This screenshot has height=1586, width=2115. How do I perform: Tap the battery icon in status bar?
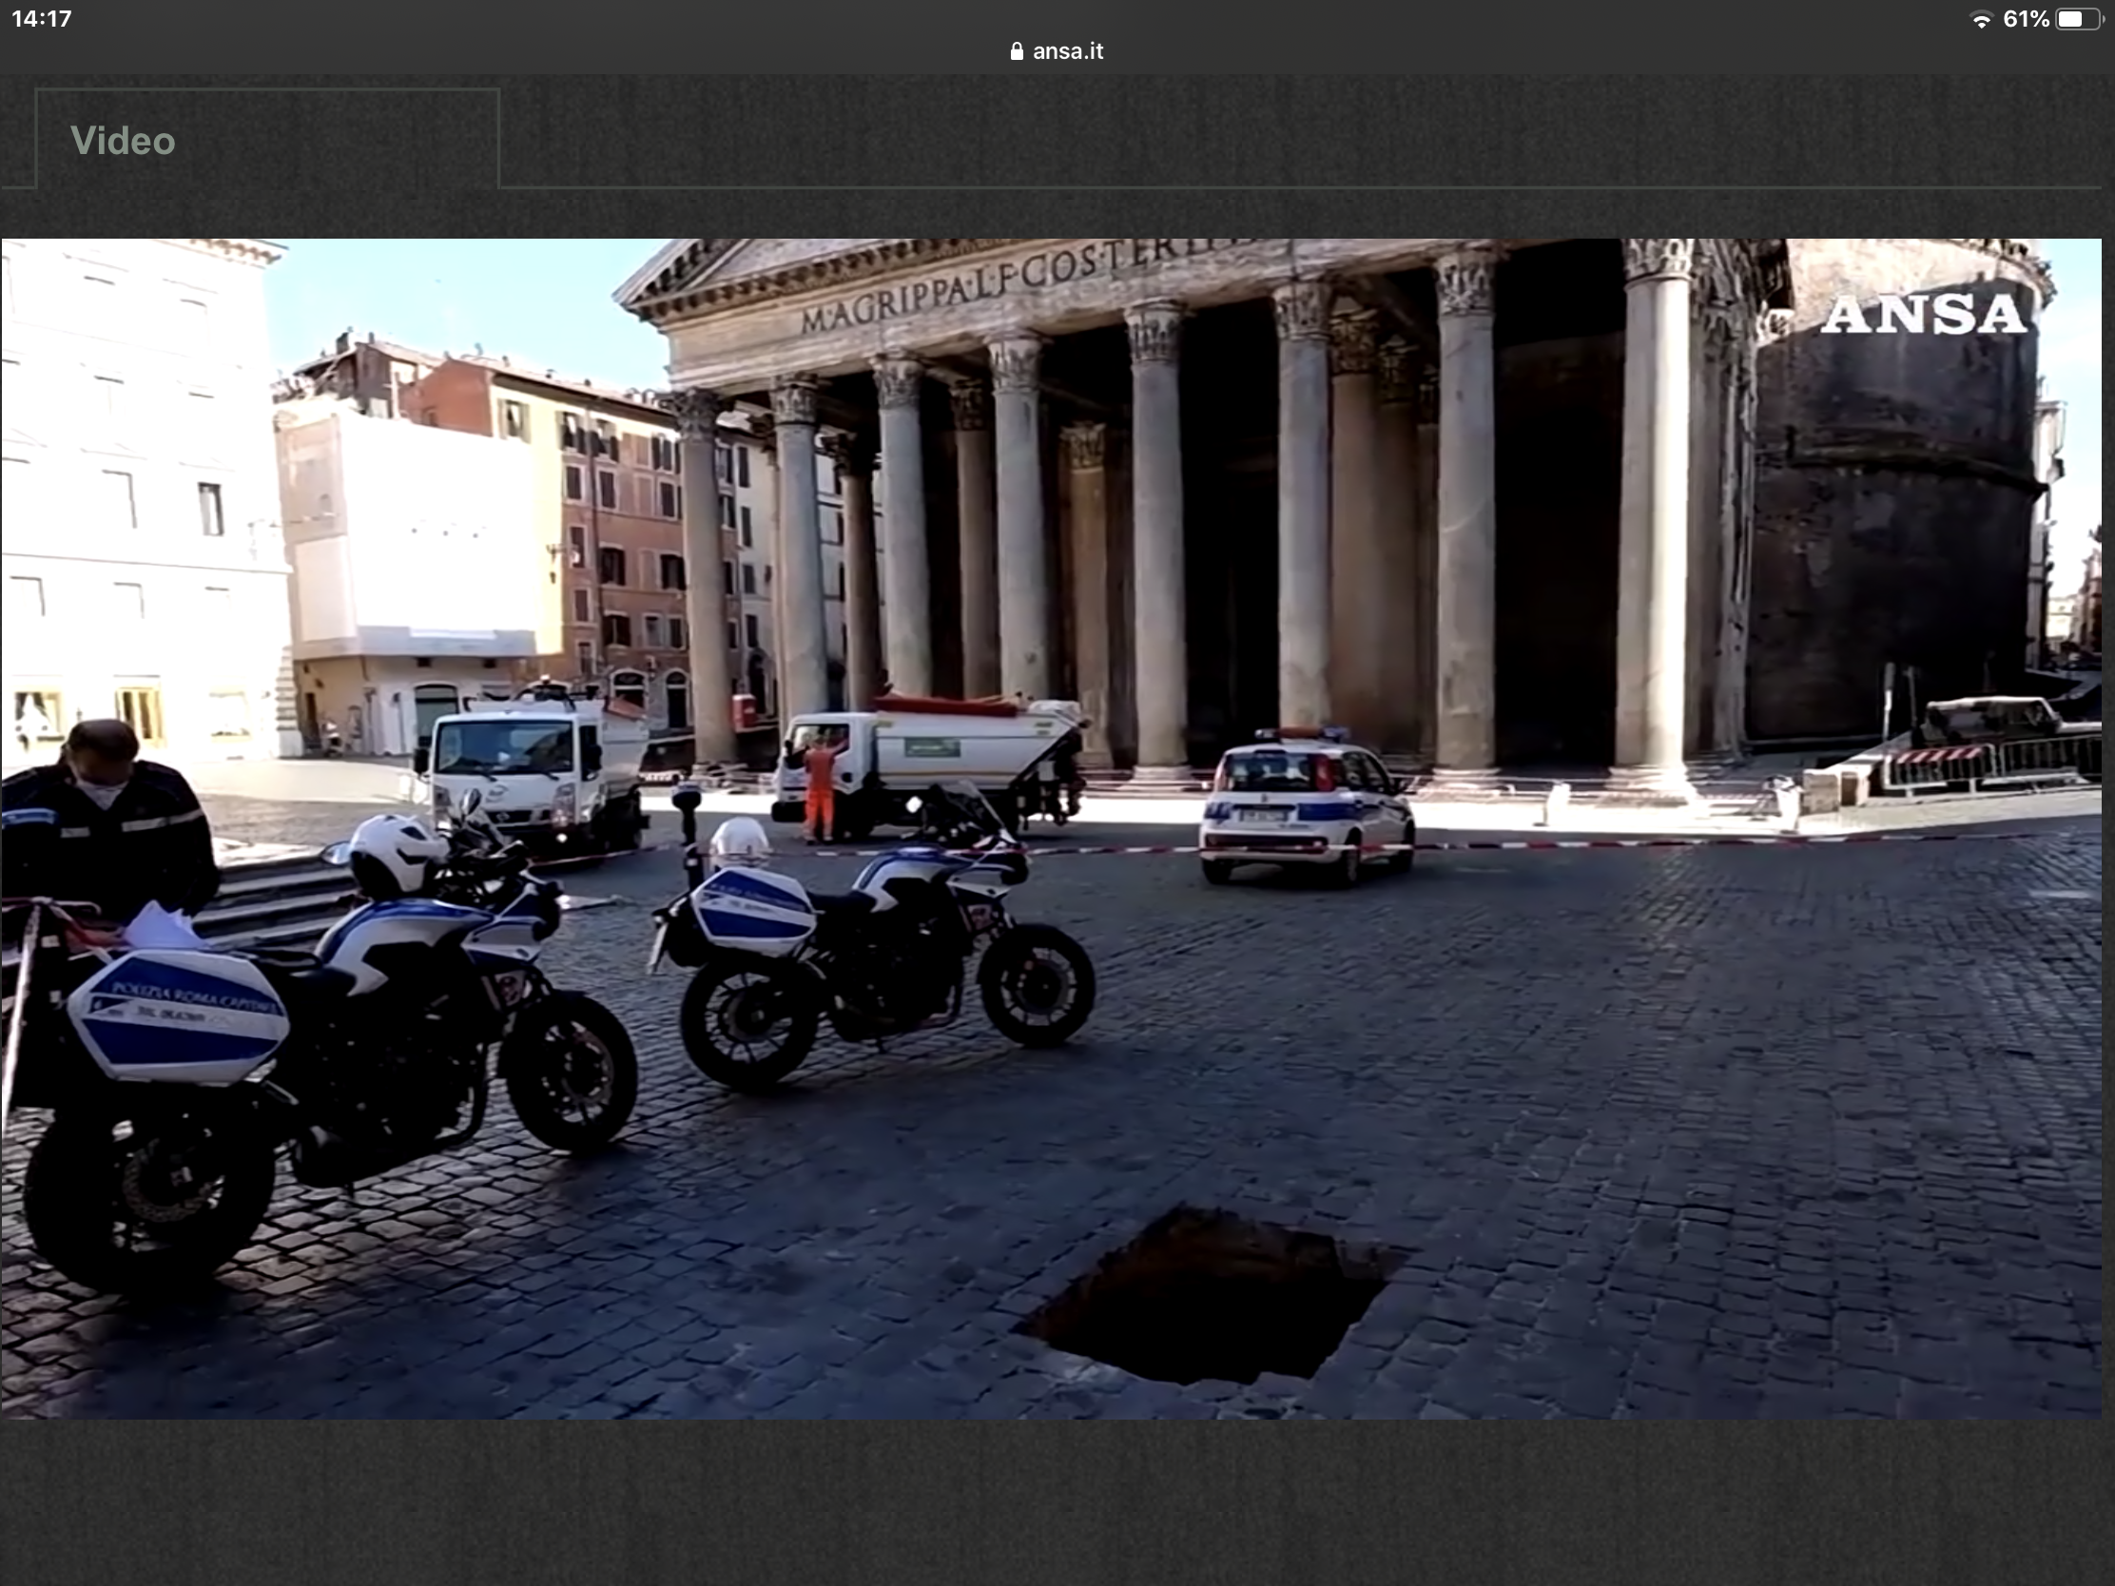point(2080,20)
